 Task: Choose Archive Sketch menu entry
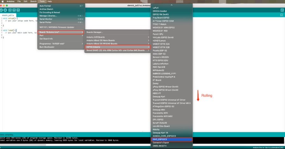coord(61,9)
